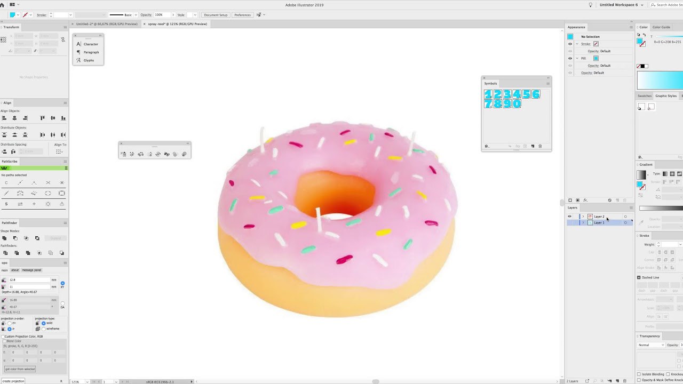Screen dimensions: 683x384
Task: Click the Vertical Distribute Top icon
Action: pos(4,135)
